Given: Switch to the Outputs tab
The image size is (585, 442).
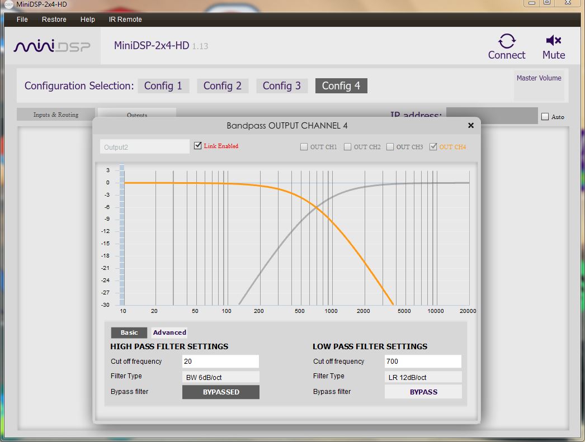Looking at the screenshot, I should pos(137,113).
